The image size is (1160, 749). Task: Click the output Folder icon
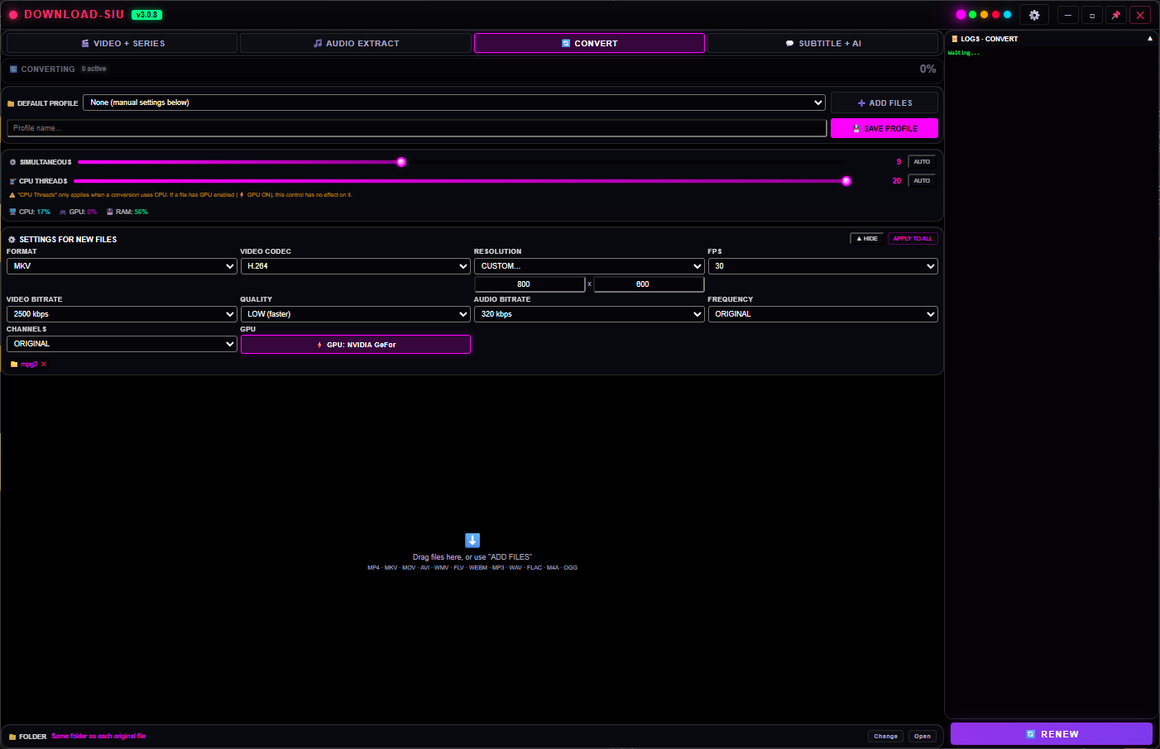pyautogui.click(x=12, y=737)
